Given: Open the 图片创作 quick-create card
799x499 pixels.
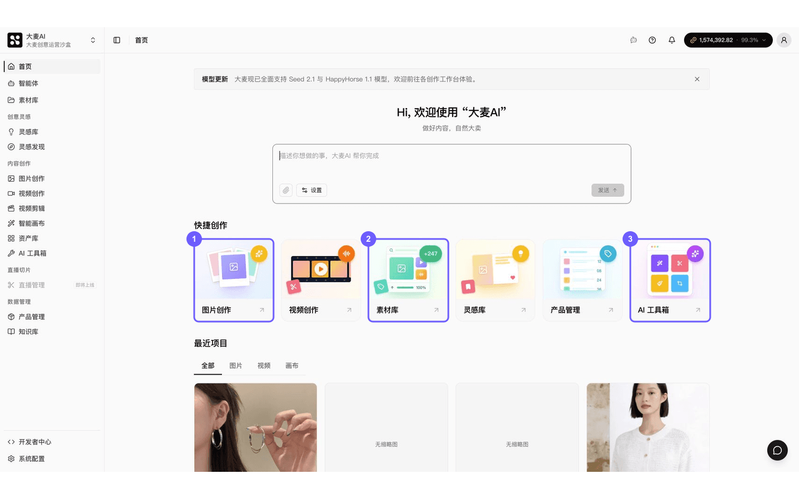Looking at the screenshot, I should coord(234,280).
